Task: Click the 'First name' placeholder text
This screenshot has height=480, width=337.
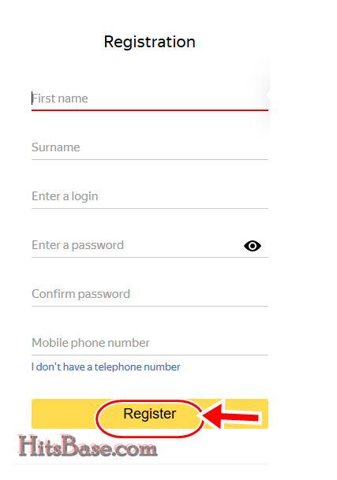Action: click(x=60, y=99)
